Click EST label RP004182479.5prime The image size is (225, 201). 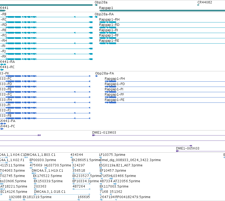pos(133,197)
